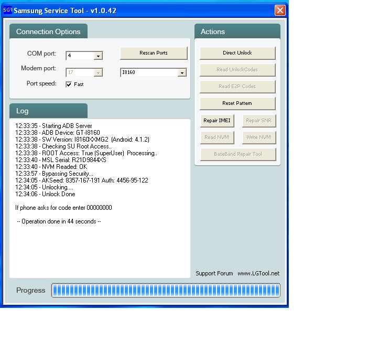368x342 pixels.
Task: Click 'Operation done in 44 seconds' line
Action: tap(59, 221)
